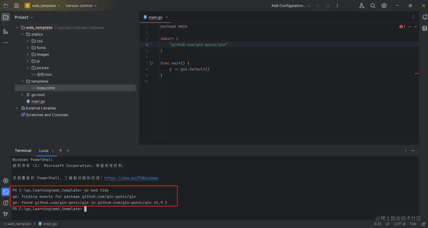Click the run gutter icon beside main()
Viewport: 428px width, 228px height.
coord(151,63)
